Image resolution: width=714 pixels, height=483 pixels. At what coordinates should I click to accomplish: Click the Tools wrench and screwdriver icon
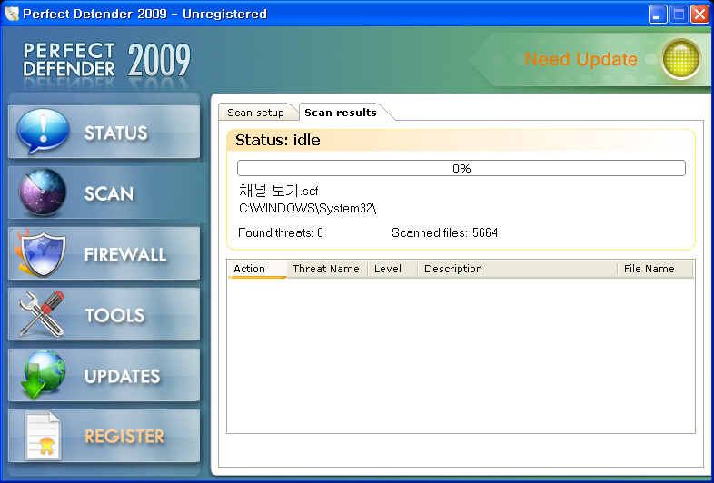click(x=42, y=313)
